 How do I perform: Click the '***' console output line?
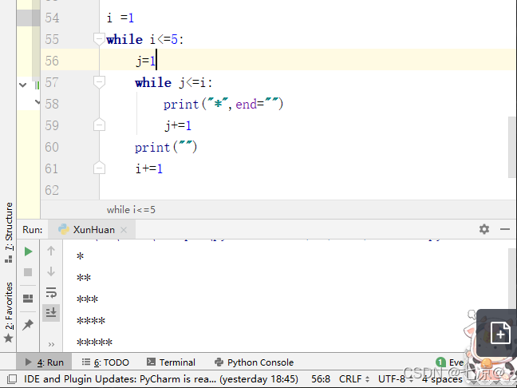point(87,299)
